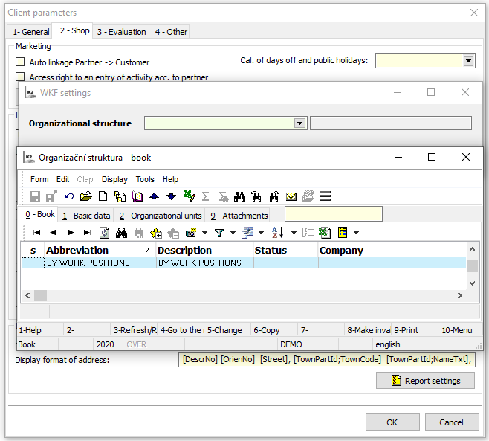The image size is (489, 441).
Task: Open Cal. of days off dropdown
Action: pyautogui.click(x=468, y=61)
